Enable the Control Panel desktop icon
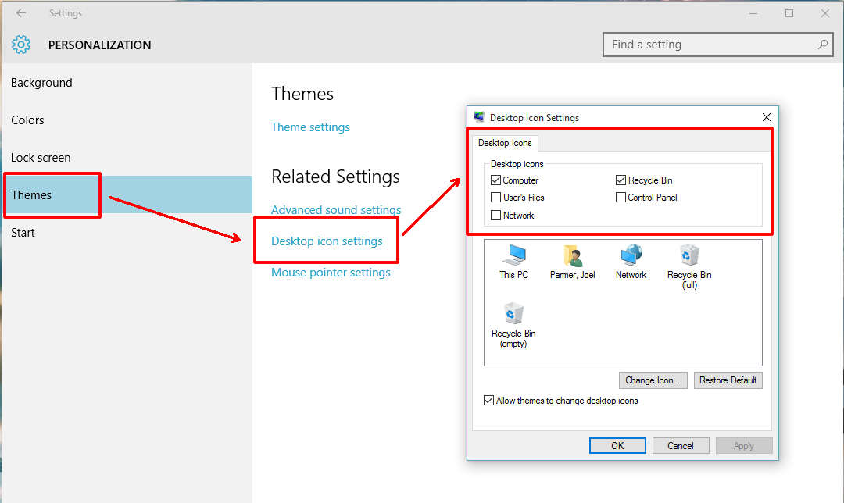Image resolution: width=844 pixels, height=503 pixels. (620, 197)
